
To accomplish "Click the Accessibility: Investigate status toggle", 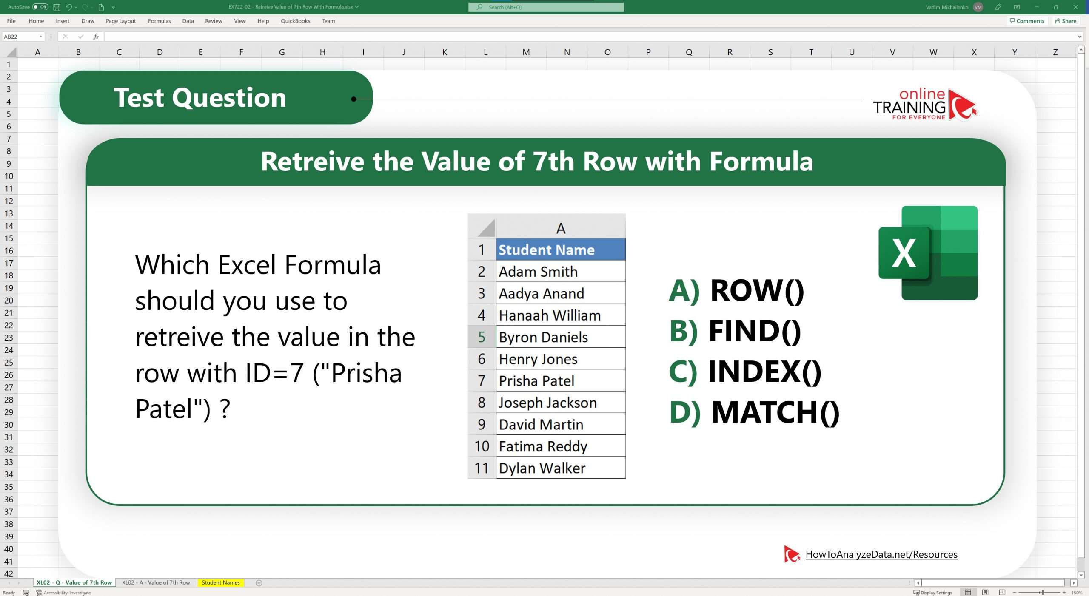I will 64,592.
